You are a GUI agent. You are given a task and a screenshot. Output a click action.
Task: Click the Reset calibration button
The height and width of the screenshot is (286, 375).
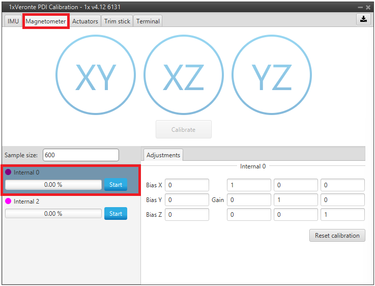point(337,236)
